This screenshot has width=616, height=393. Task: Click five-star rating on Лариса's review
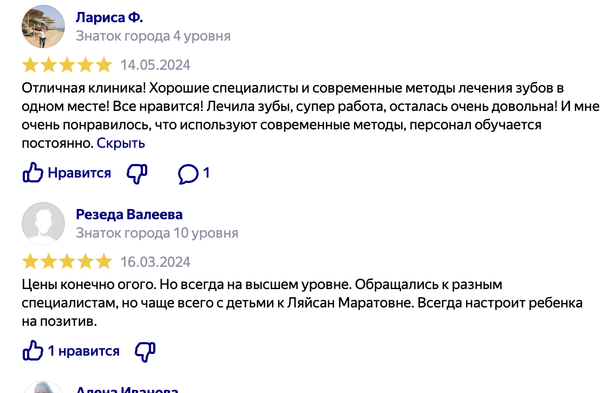point(67,65)
